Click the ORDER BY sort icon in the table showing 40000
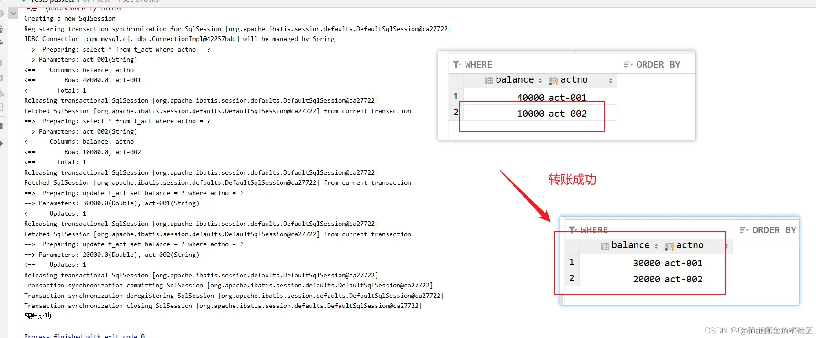Screen dimensions: 816x338 coord(628,64)
